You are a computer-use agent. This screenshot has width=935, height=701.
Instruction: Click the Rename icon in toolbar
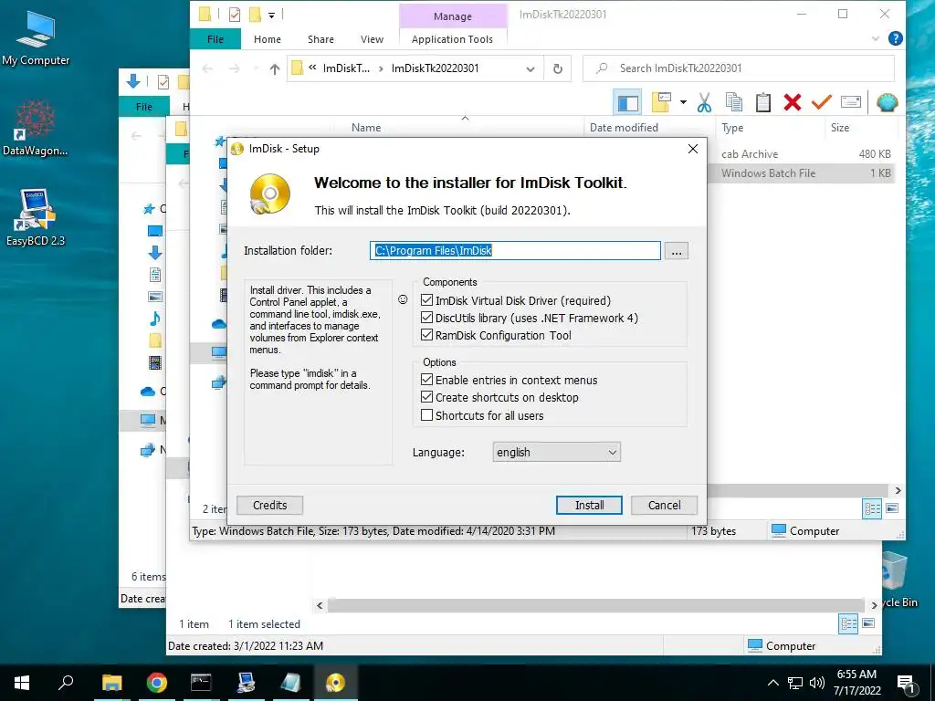851,102
